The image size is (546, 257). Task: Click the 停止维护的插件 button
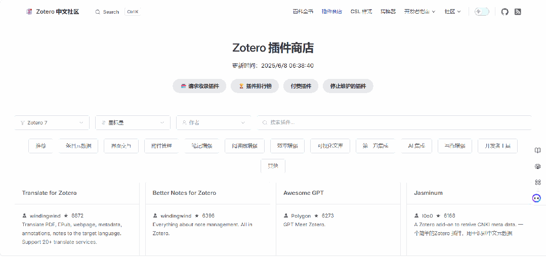click(348, 86)
